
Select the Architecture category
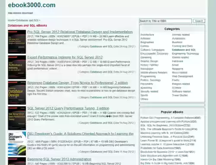[x=147, y=35]
